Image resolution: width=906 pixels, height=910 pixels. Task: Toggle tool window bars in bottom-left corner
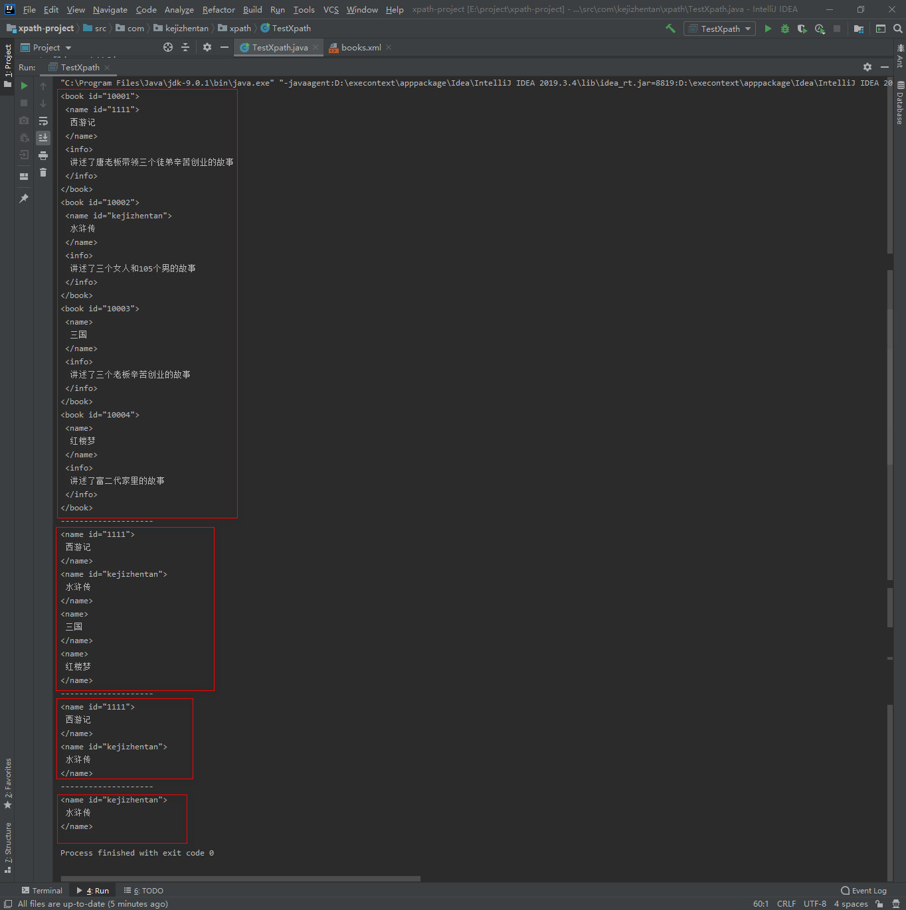tap(8, 903)
